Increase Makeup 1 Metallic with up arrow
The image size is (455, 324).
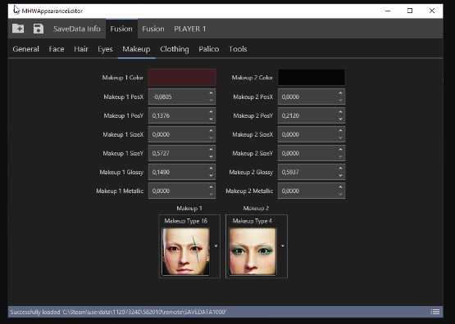(211, 187)
